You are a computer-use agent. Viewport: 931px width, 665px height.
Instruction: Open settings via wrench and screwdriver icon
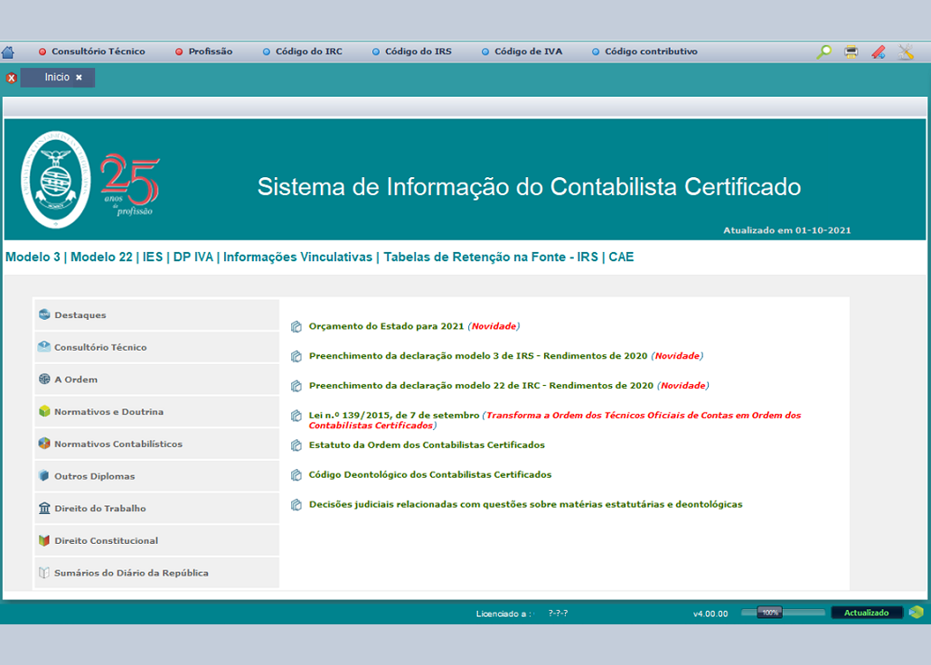pos(906,52)
